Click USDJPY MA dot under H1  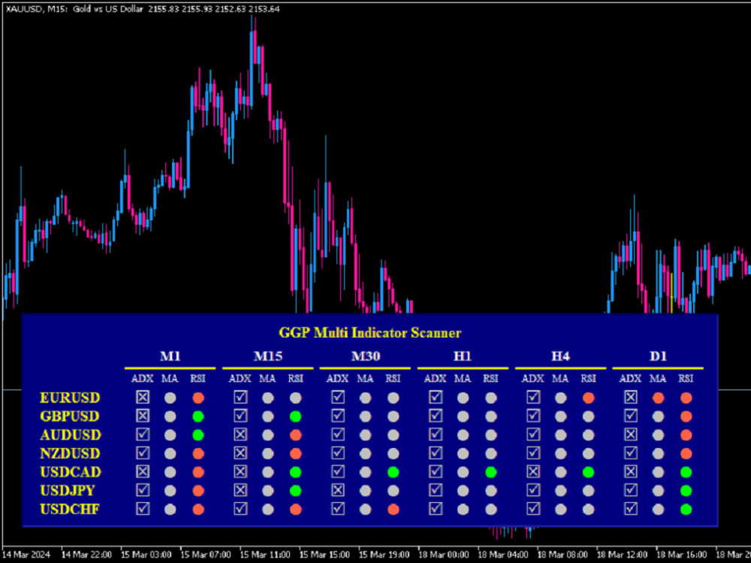pyautogui.click(x=463, y=491)
